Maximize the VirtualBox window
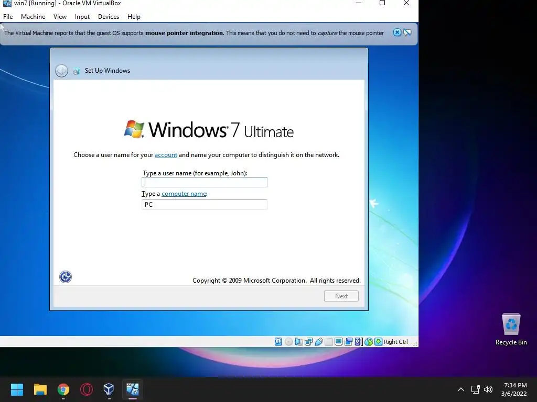This screenshot has width=537, height=402. 382,3
